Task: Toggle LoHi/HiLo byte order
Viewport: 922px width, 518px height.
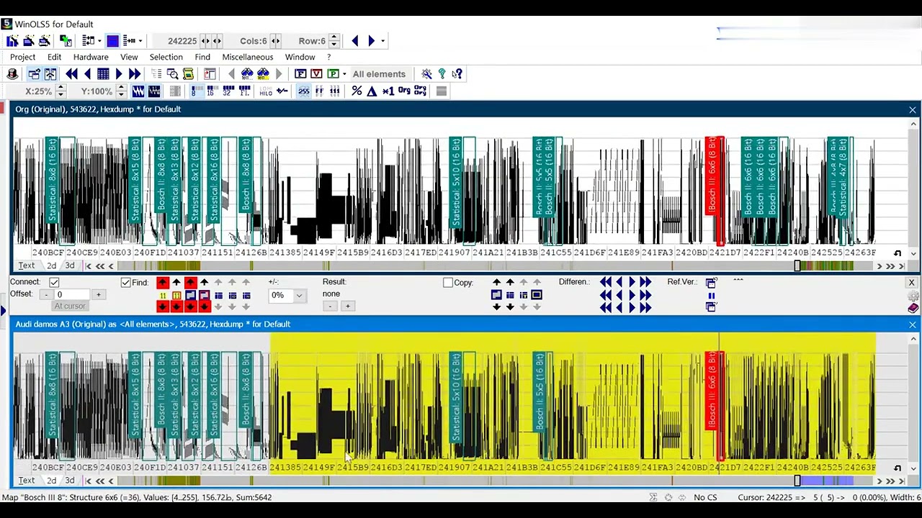Action: coord(266,91)
